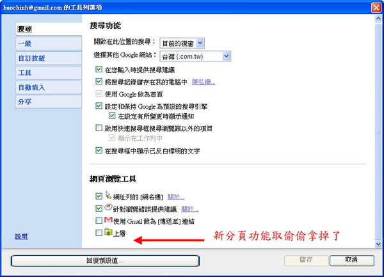This screenshot has width=384, height=277.
Task: Click the 網頁瀏覽工具 heading text
Action: (113, 179)
